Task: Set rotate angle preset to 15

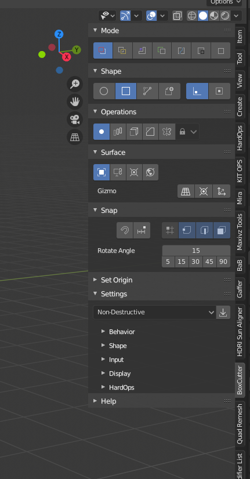Action: click(182, 262)
